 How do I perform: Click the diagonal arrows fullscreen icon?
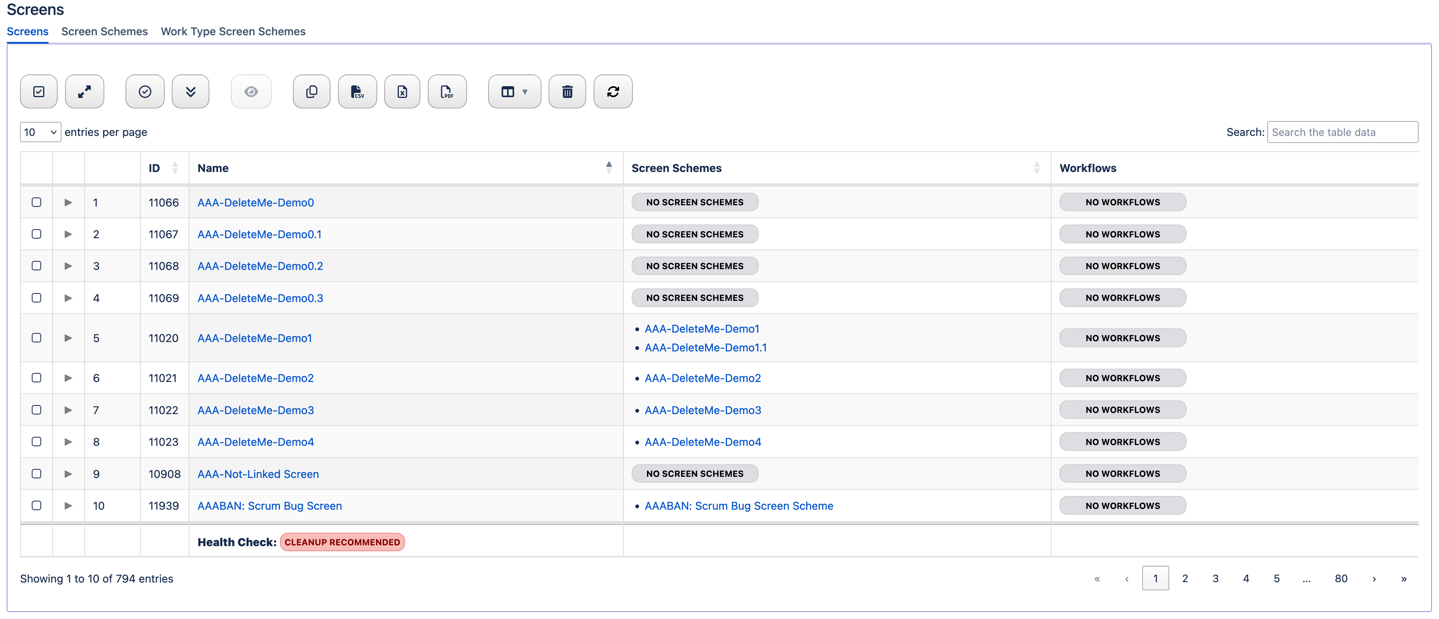pyautogui.click(x=84, y=92)
